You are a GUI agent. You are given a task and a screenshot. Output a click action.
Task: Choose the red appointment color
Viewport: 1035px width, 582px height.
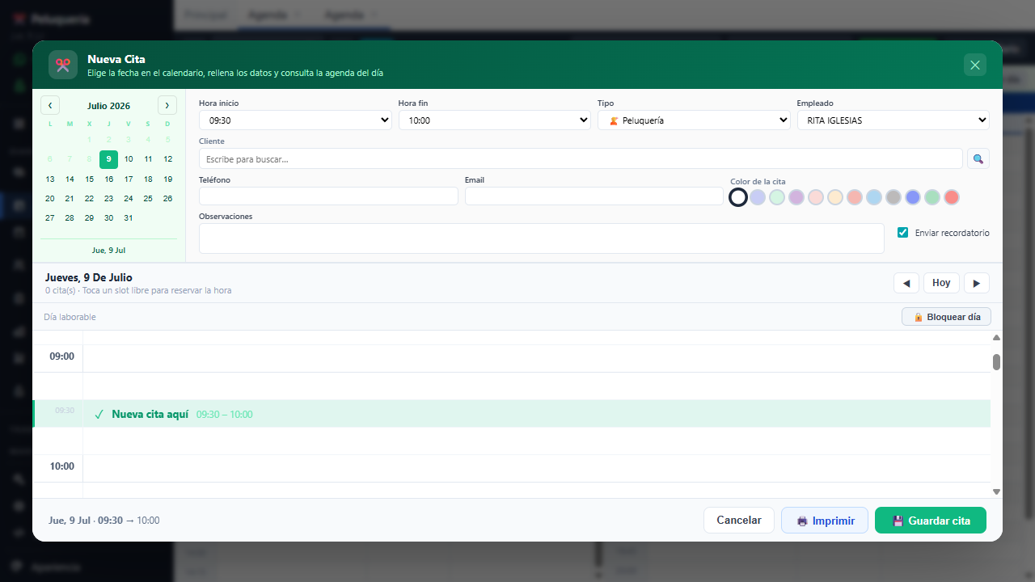pyautogui.click(x=952, y=197)
